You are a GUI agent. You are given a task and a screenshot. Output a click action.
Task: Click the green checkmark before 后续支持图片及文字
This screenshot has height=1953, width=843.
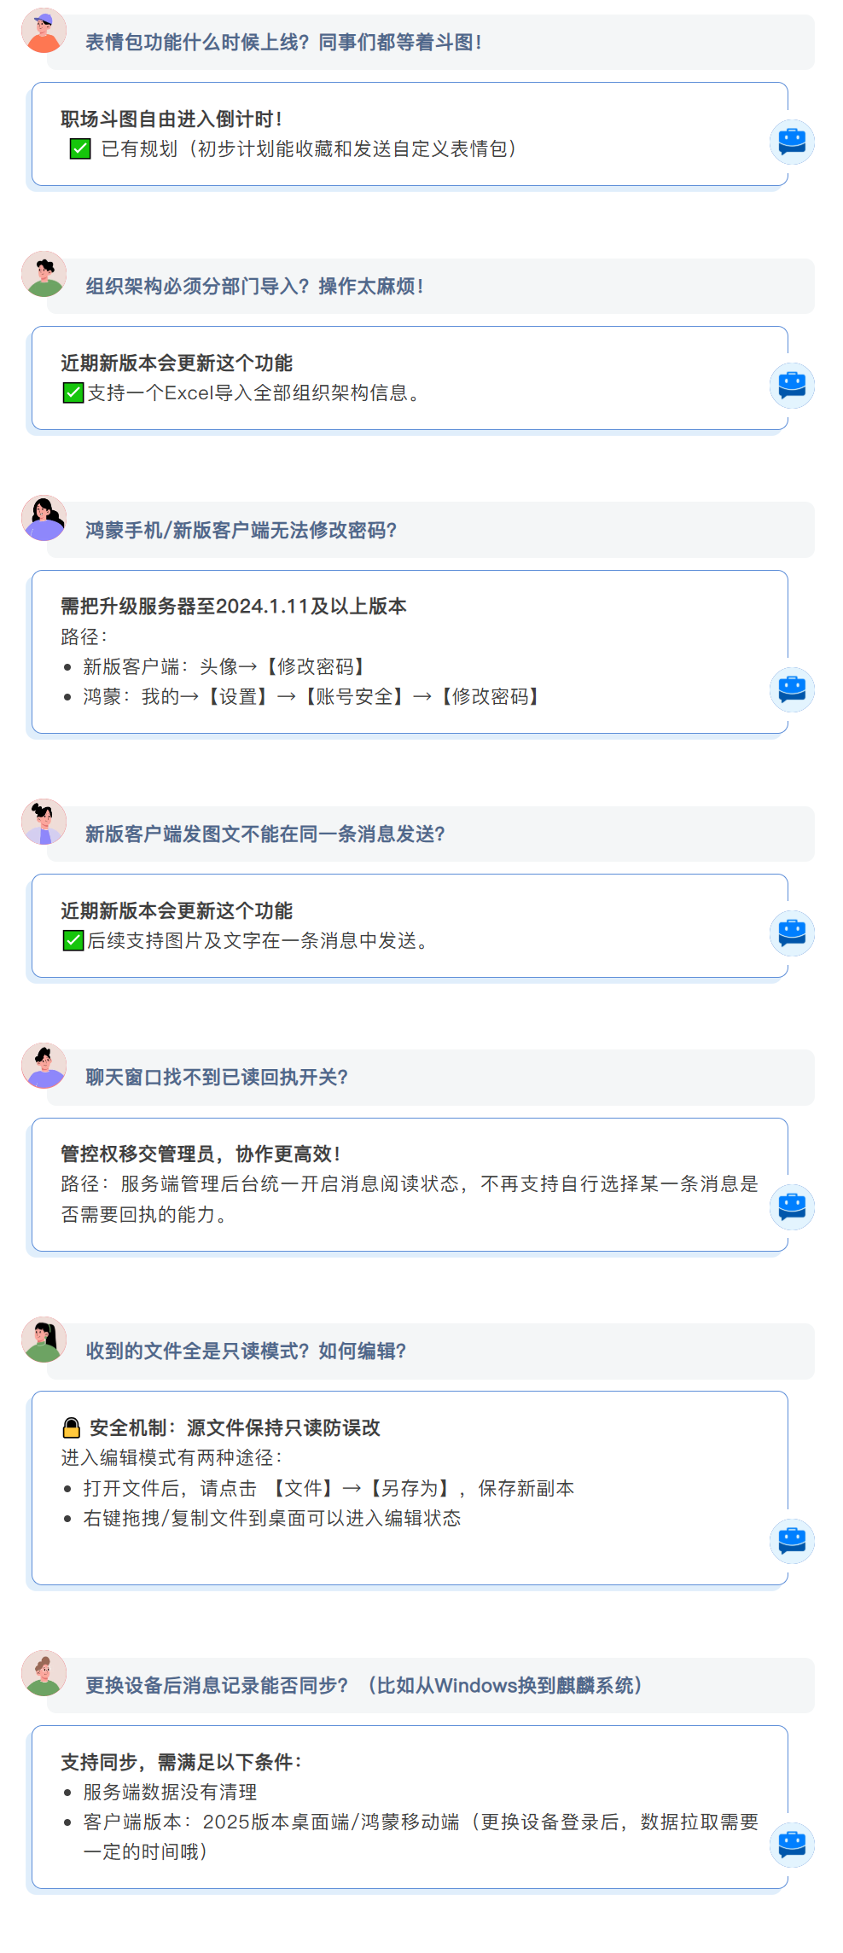pyautogui.click(x=73, y=940)
